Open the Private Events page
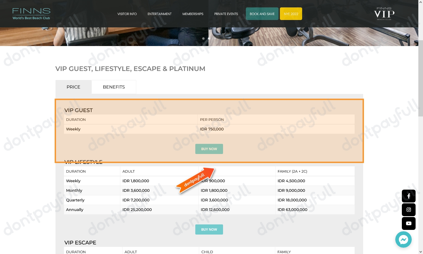 [226, 14]
